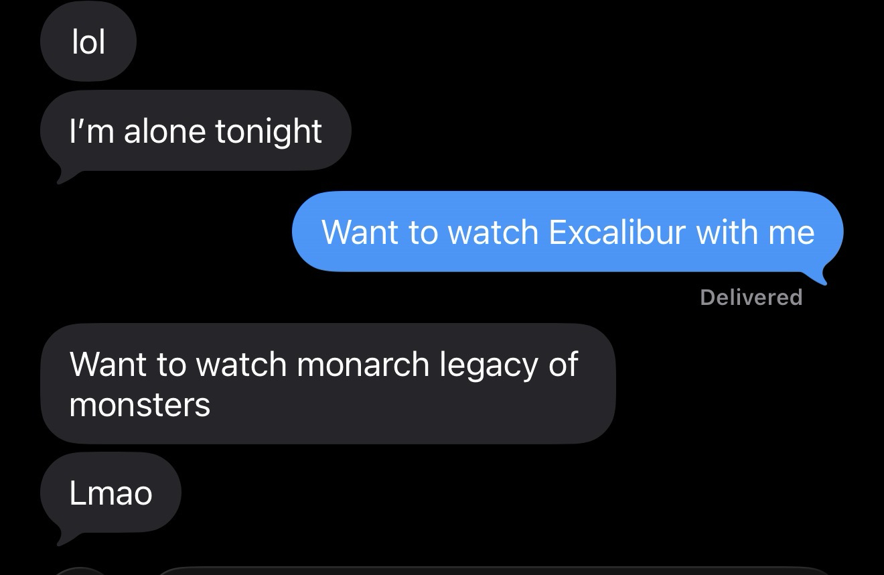The height and width of the screenshot is (575, 884).
Task: Select the blue sent message about Excalibur
Action: coord(567,232)
